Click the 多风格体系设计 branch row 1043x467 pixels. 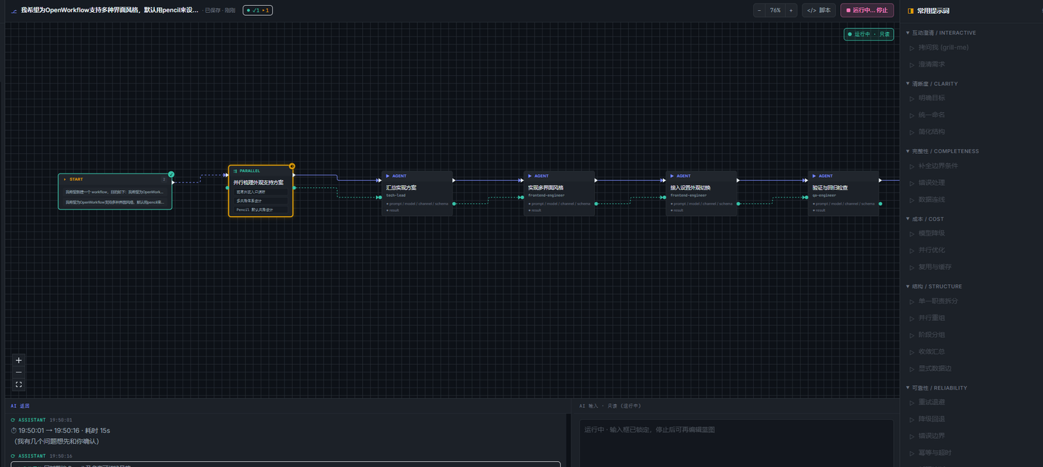coord(261,201)
